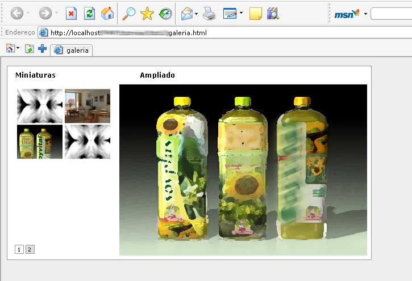Print the page with the printer icon
Viewport: 412px width, 281px height.
pyautogui.click(x=209, y=14)
